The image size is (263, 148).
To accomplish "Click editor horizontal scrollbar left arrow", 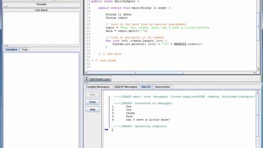I will click(x=86, y=73).
